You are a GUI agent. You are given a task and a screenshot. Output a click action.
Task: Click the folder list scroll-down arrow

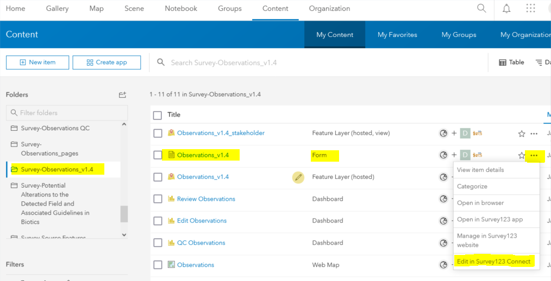(x=124, y=234)
